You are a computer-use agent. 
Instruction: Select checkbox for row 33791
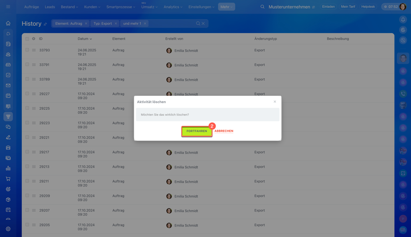coord(27,64)
